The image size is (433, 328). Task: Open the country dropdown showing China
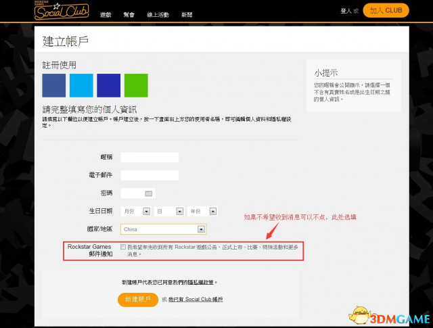(x=163, y=229)
